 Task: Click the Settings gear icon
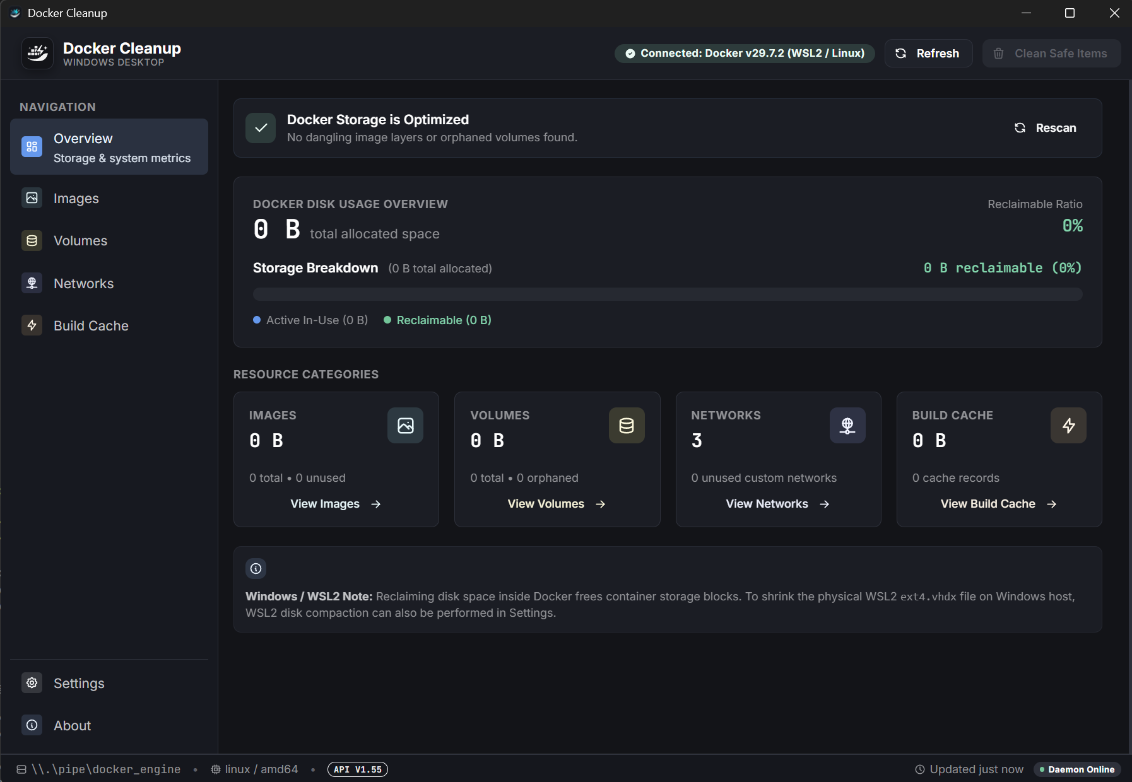tap(32, 683)
